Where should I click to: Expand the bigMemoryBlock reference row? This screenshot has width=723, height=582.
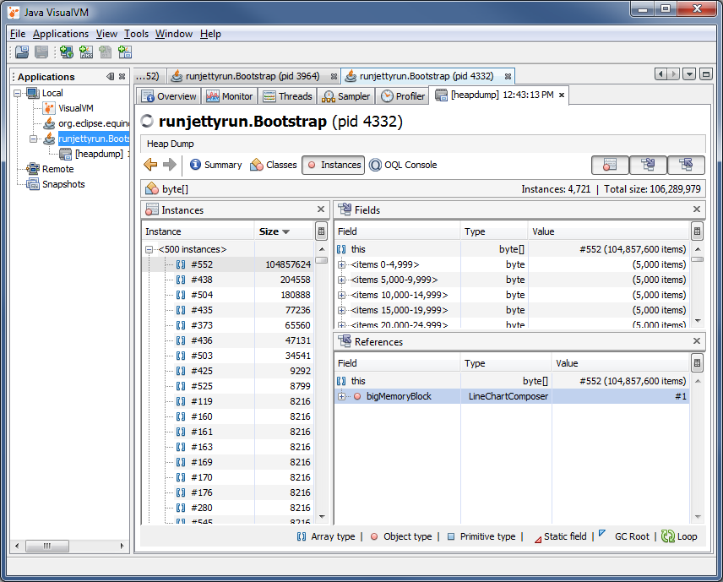click(x=341, y=396)
